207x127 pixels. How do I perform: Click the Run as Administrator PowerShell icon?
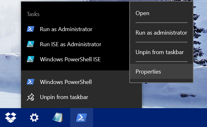[31, 29]
